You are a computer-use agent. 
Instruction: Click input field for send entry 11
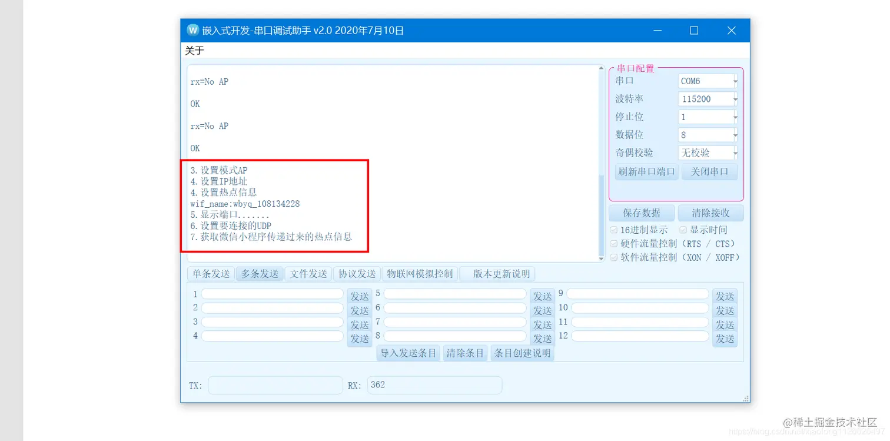tap(640, 322)
